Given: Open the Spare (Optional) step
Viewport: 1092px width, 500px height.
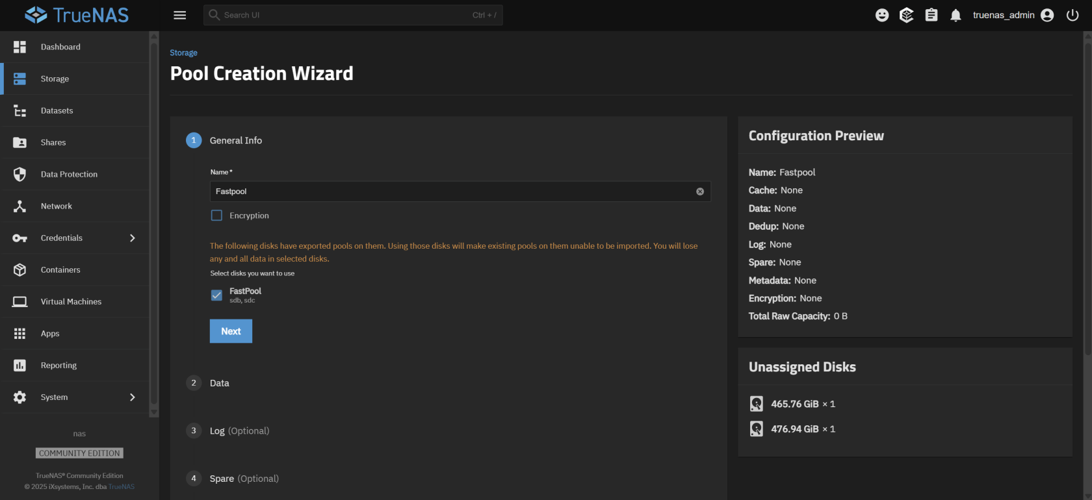Looking at the screenshot, I should click(244, 479).
